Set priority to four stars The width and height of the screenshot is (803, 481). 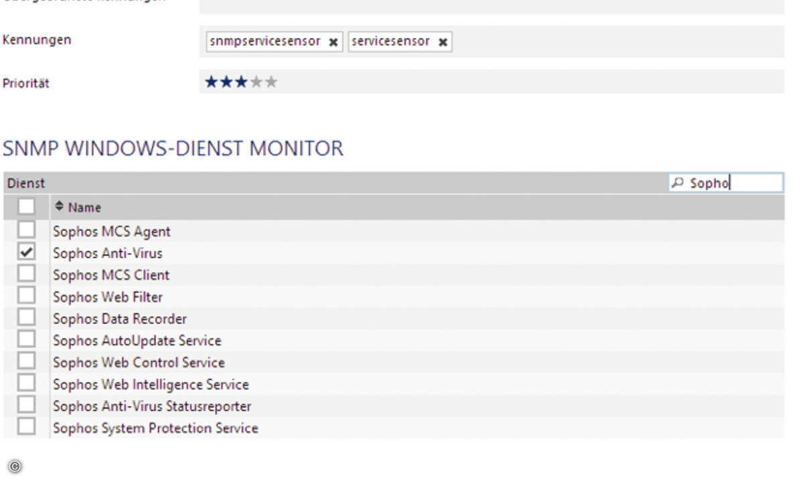point(256,82)
